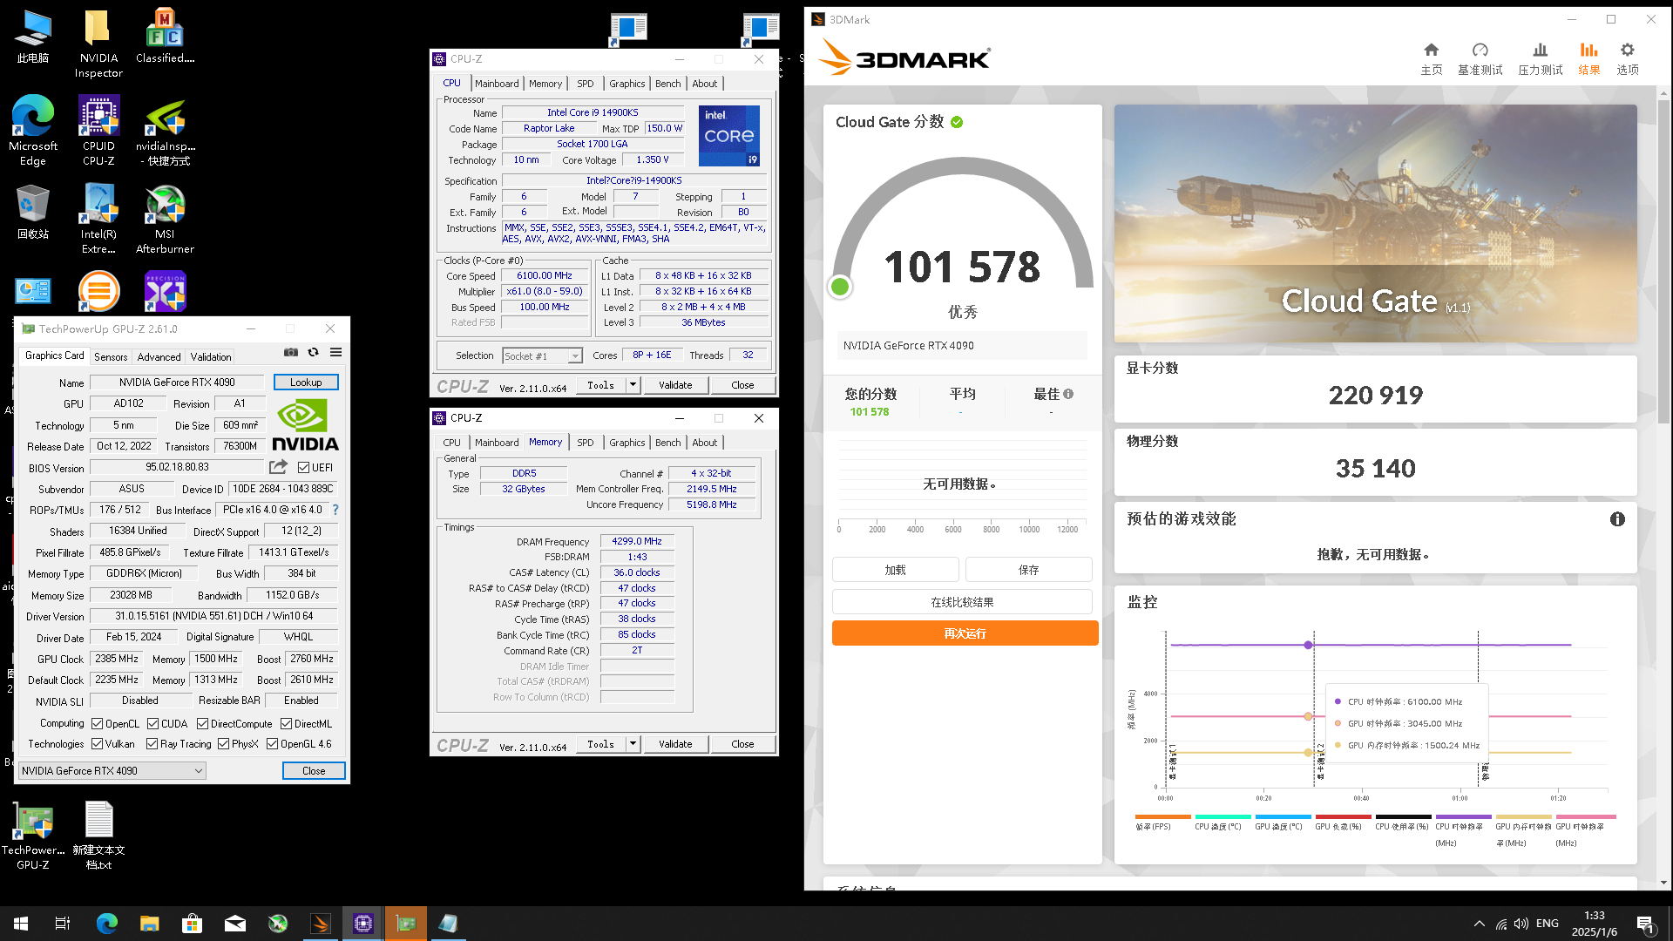Toggle the DirectCompute checkbox
The width and height of the screenshot is (1673, 941).
(202, 724)
